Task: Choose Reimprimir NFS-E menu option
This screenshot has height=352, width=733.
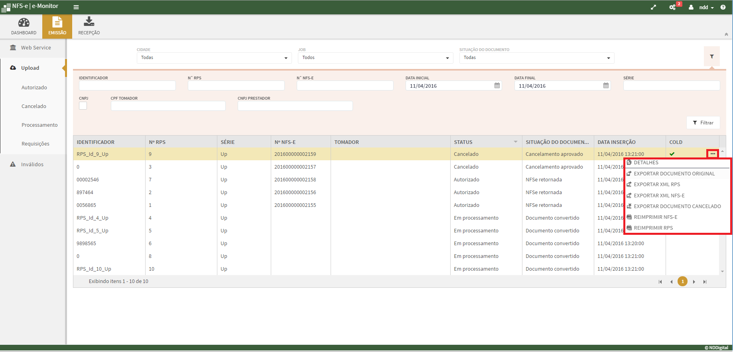Action: (x=655, y=217)
